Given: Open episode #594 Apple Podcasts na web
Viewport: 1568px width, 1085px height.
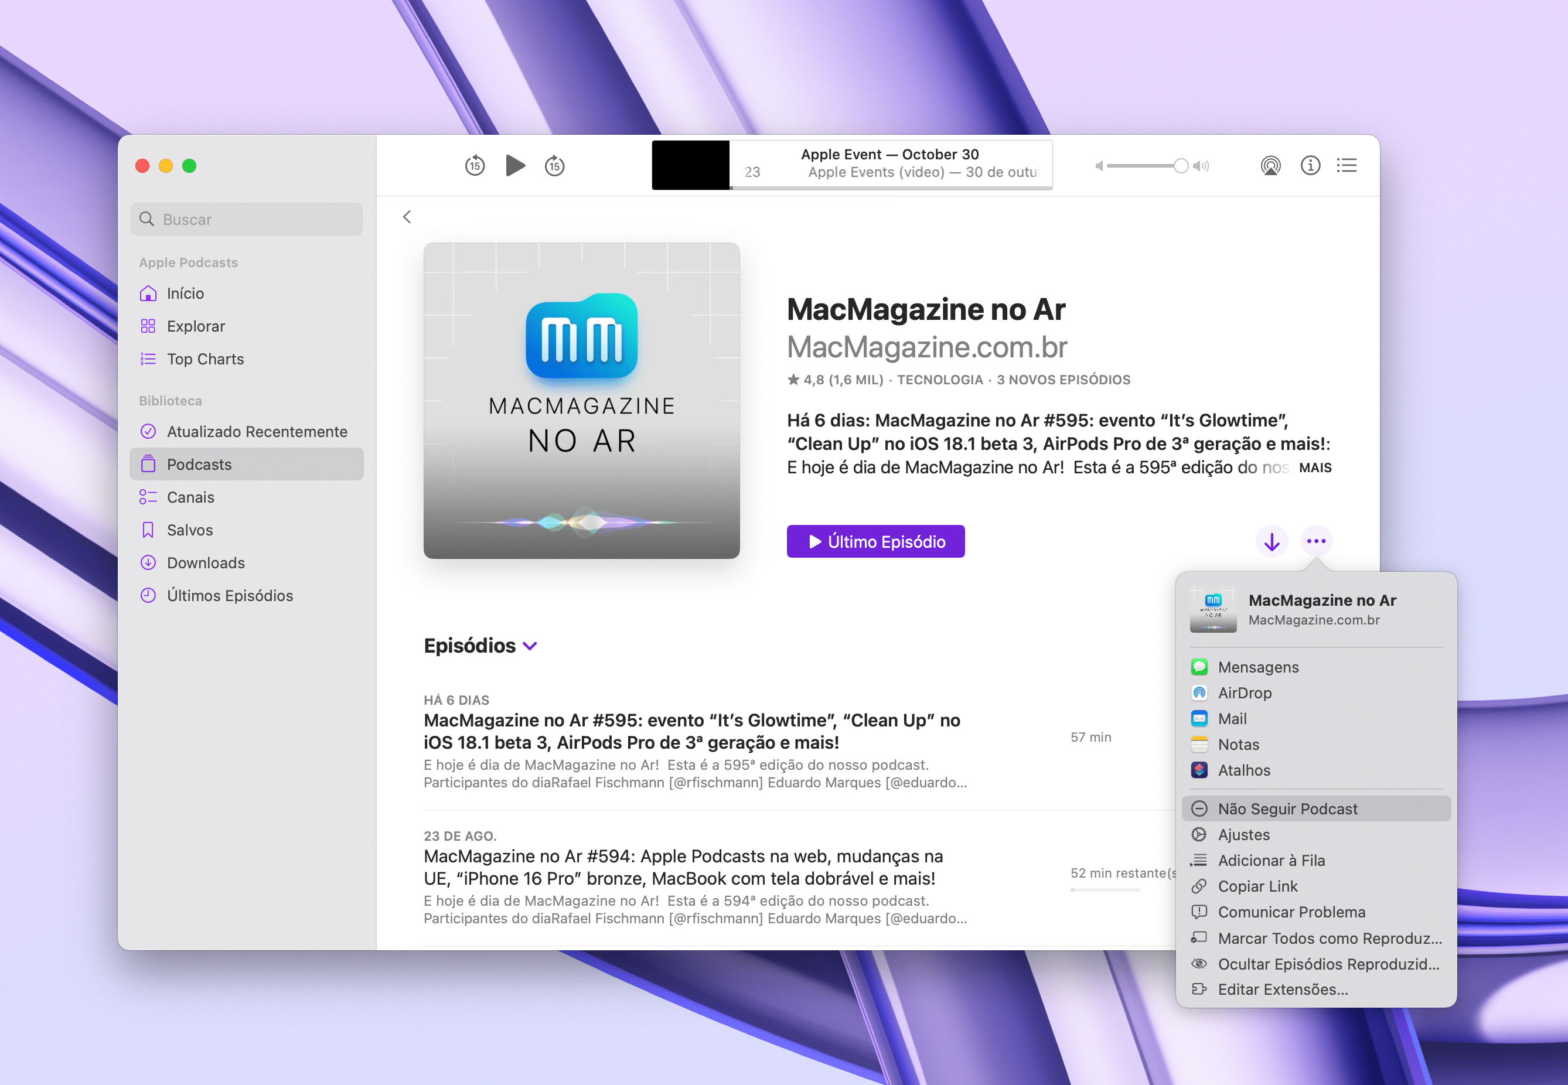Looking at the screenshot, I should pyautogui.click(x=683, y=867).
